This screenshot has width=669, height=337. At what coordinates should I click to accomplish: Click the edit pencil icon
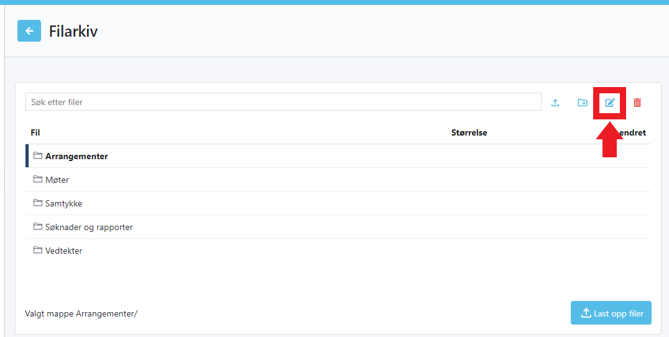point(610,103)
